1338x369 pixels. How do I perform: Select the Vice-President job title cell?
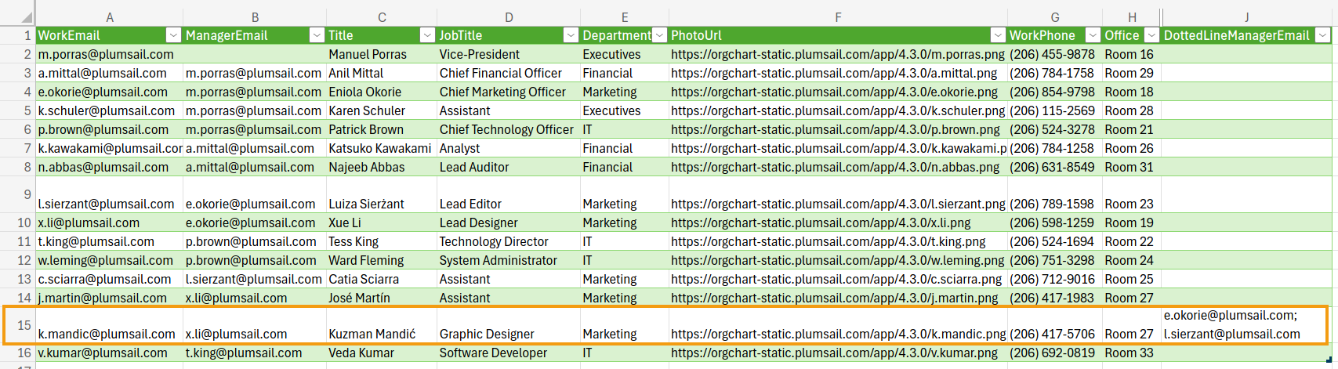click(x=508, y=54)
